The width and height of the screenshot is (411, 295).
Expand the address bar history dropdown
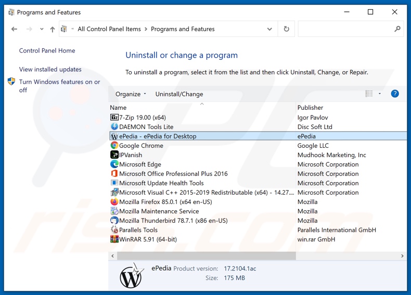click(x=269, y=29)
